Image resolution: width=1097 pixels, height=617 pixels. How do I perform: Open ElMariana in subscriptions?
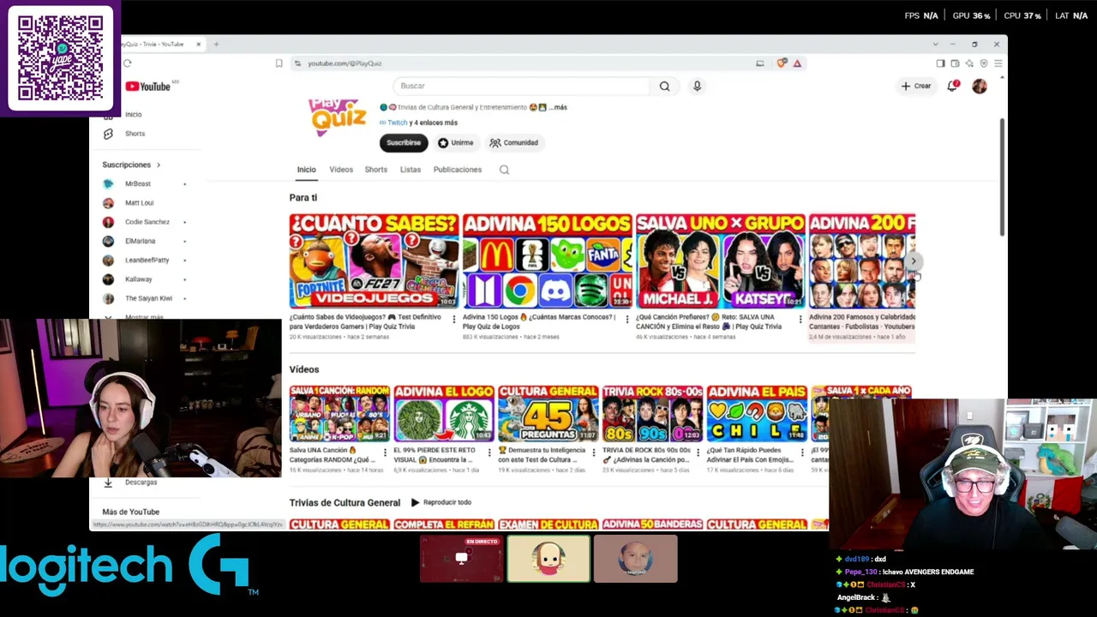140,241
